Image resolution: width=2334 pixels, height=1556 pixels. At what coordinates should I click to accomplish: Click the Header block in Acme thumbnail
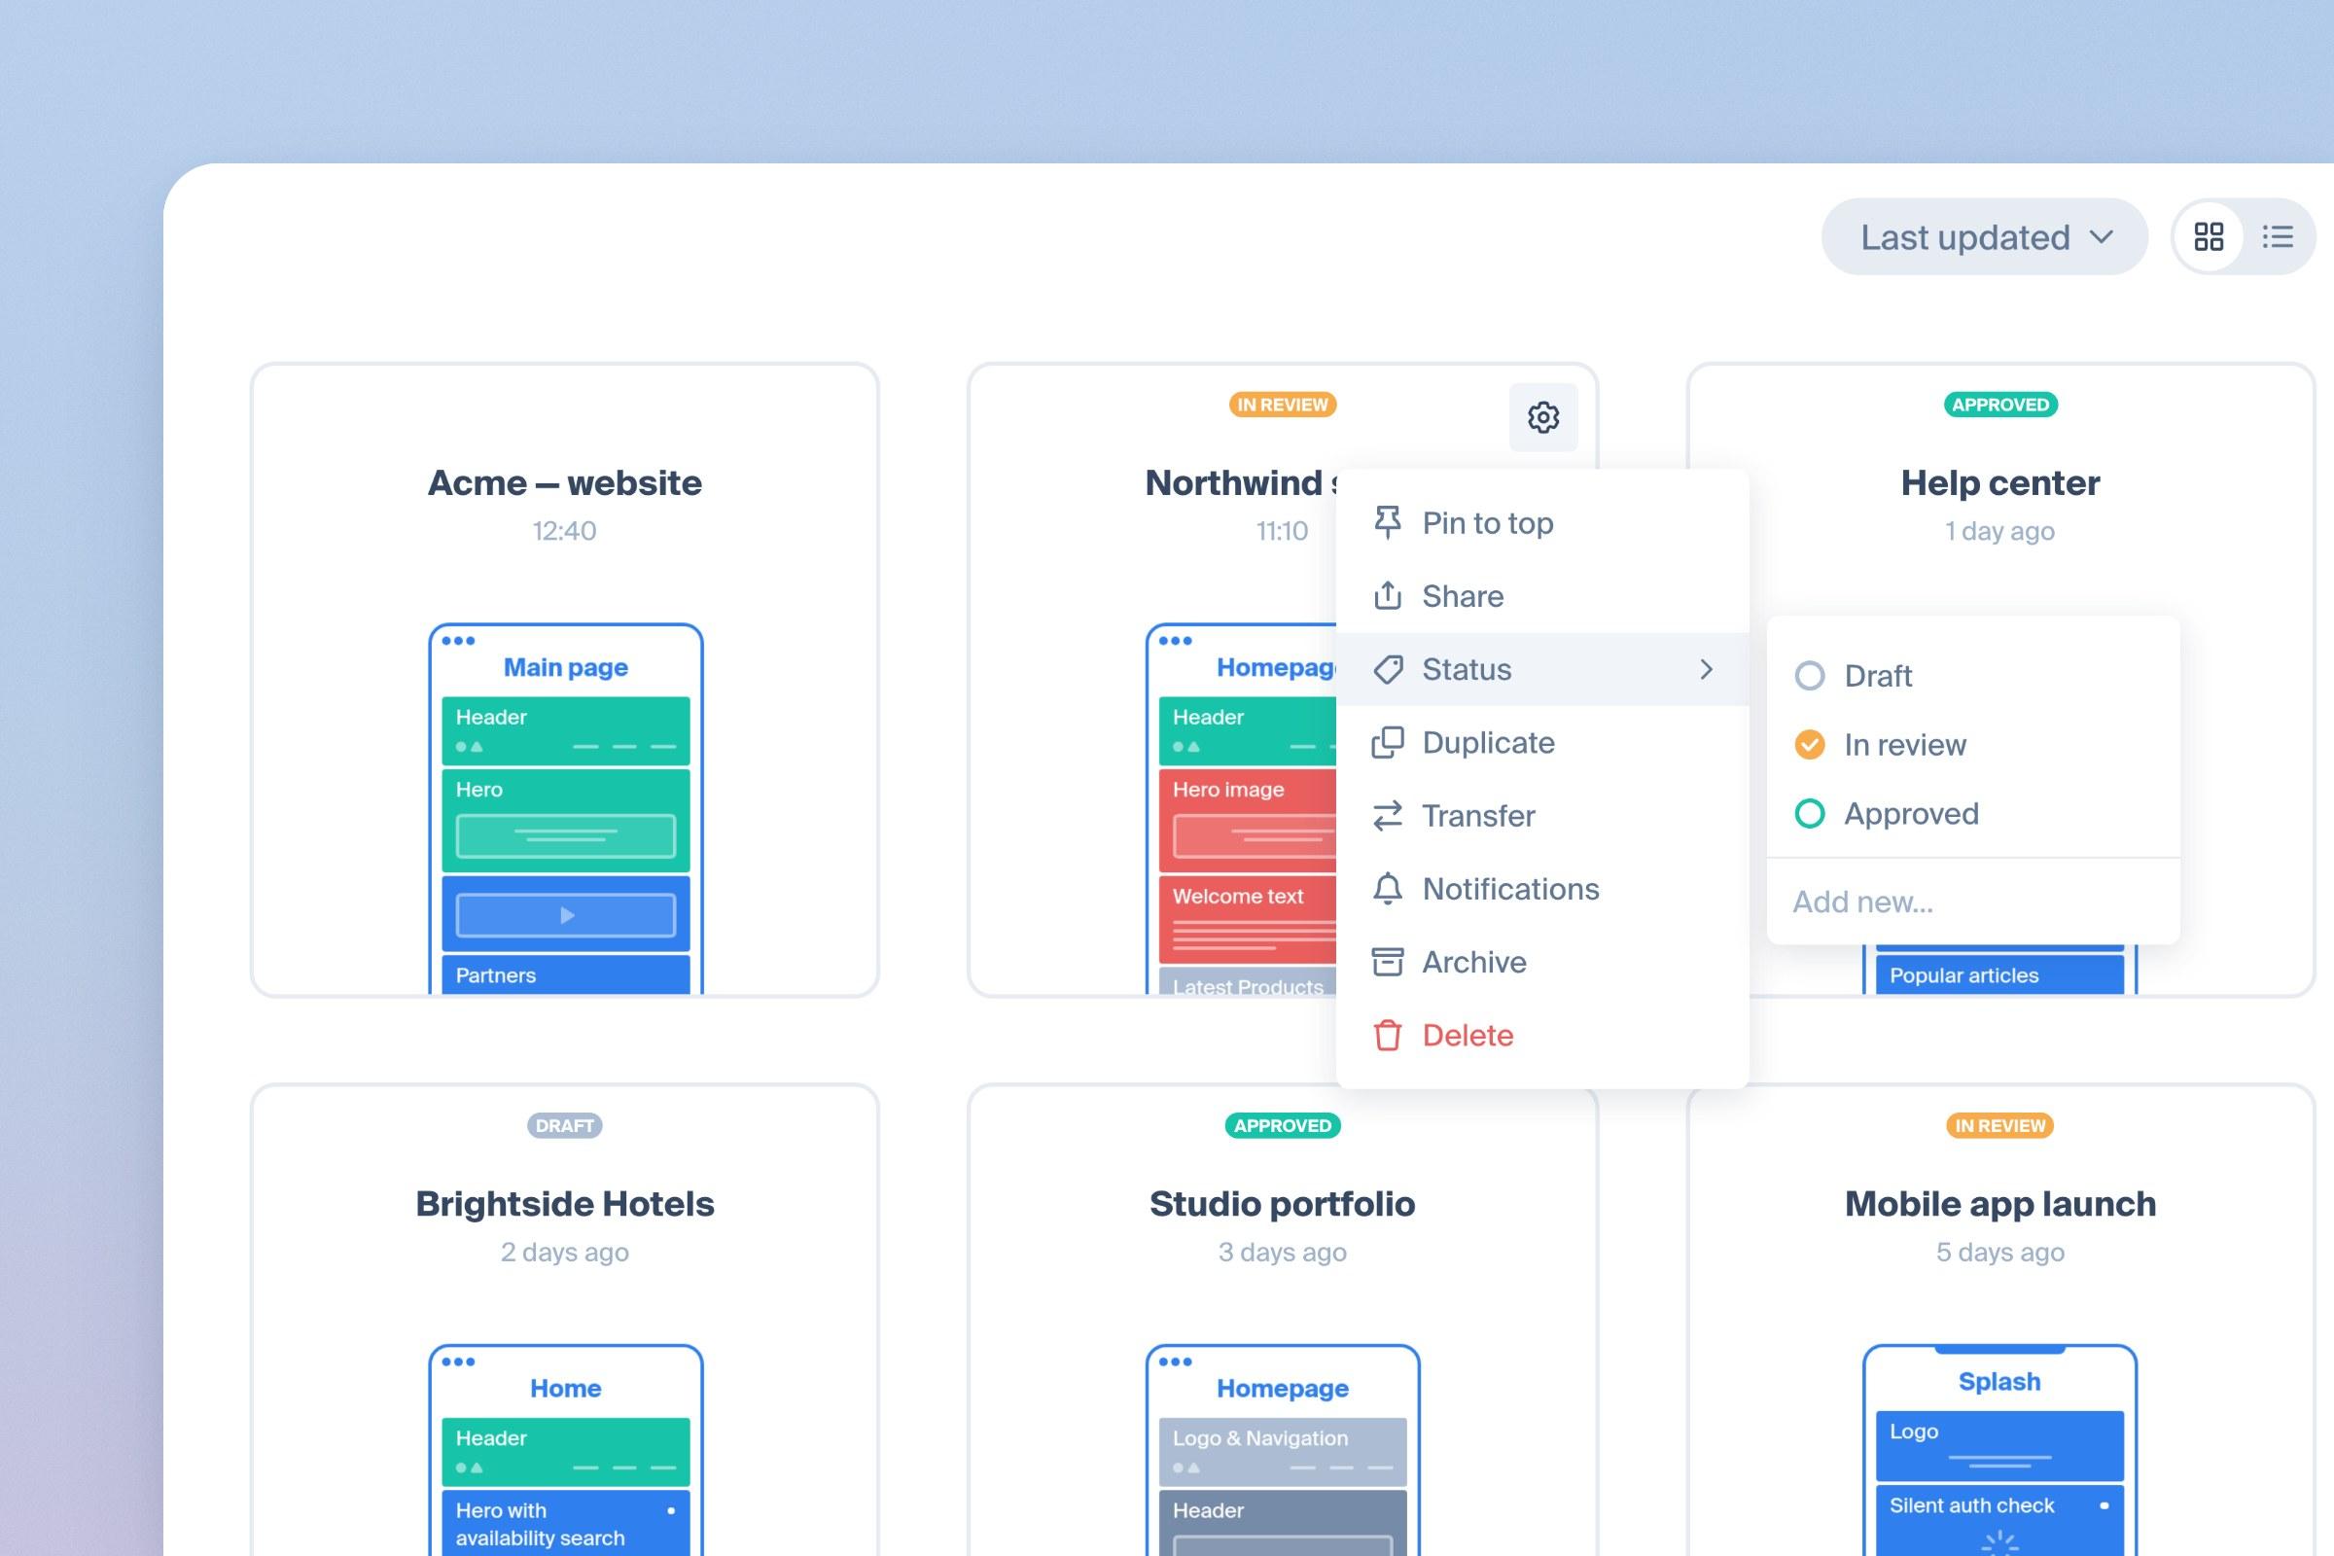click(566, 730)
